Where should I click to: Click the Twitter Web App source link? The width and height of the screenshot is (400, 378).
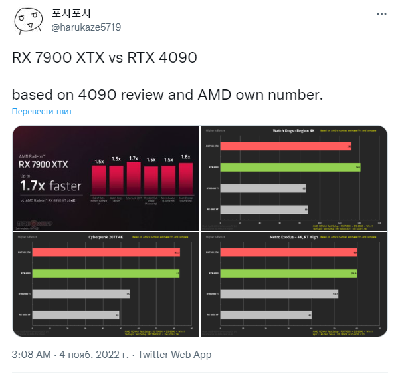click(175, 355)
